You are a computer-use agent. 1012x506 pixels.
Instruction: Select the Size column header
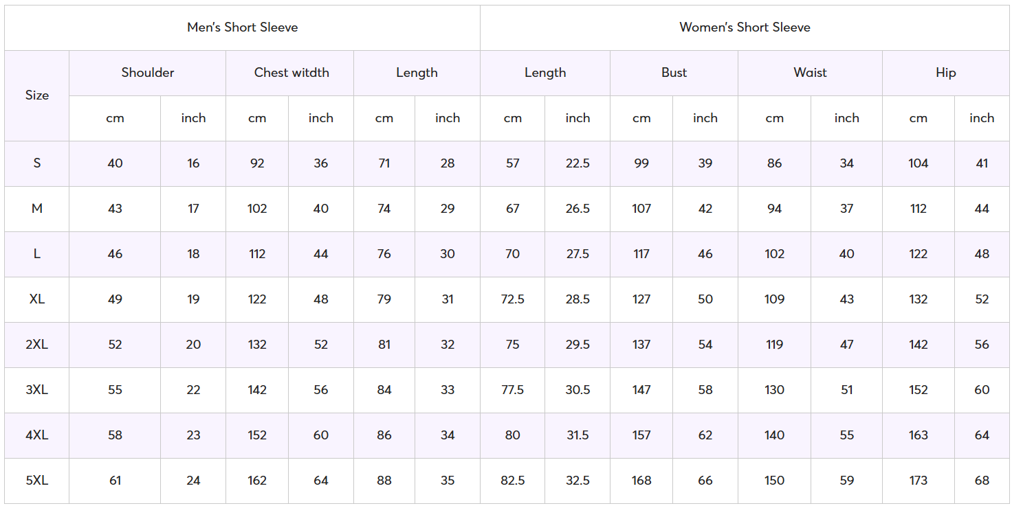coord(37,95)
